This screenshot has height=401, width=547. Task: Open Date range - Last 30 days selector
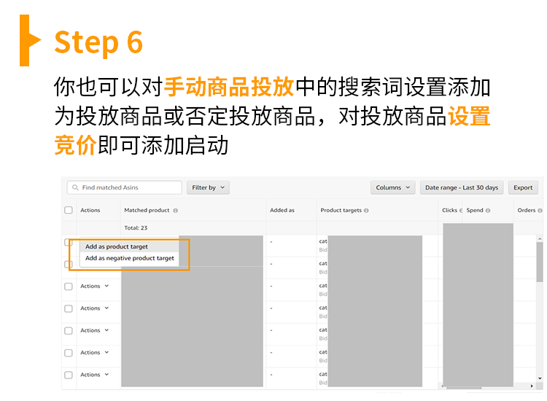tap(462, 188)
